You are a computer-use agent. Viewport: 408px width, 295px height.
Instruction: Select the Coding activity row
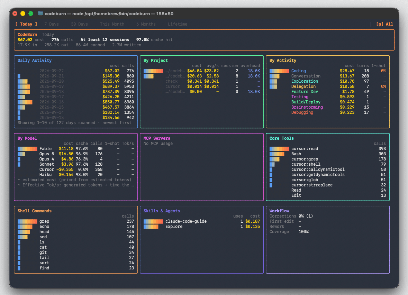click(x=328, y=71)
